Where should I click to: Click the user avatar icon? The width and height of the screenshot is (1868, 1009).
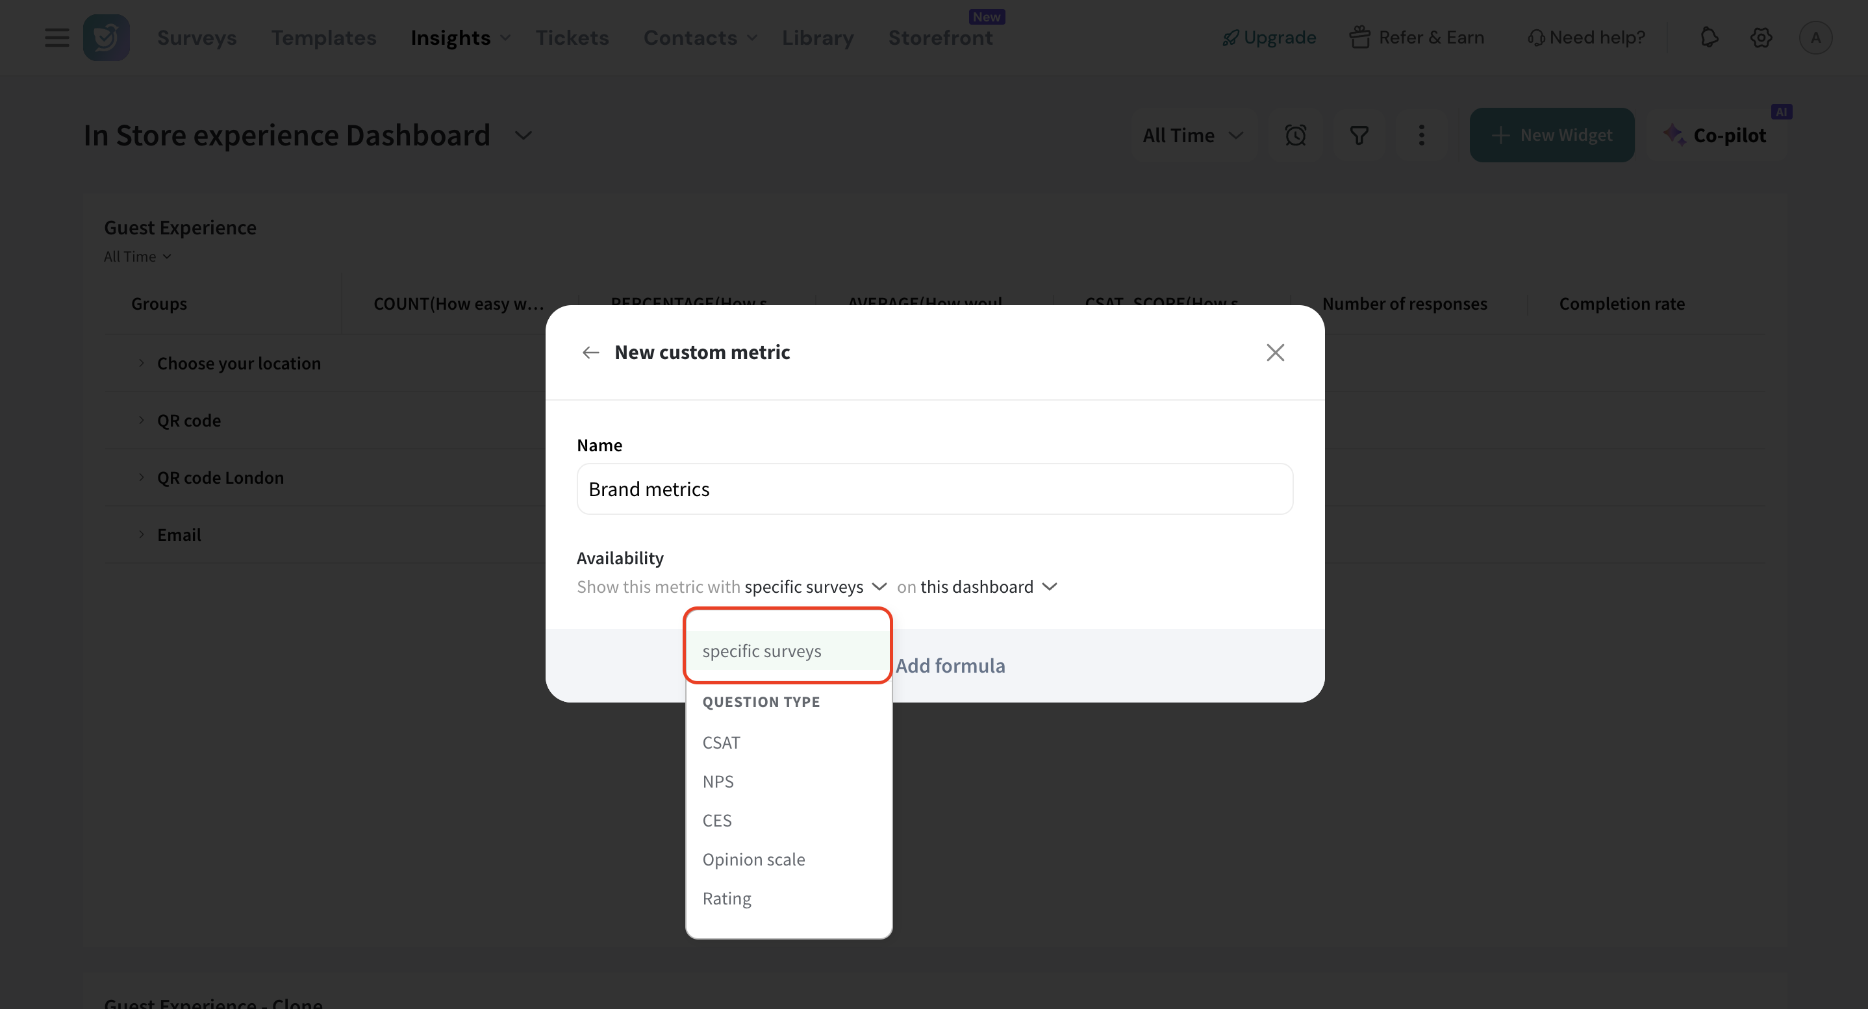1815,37
